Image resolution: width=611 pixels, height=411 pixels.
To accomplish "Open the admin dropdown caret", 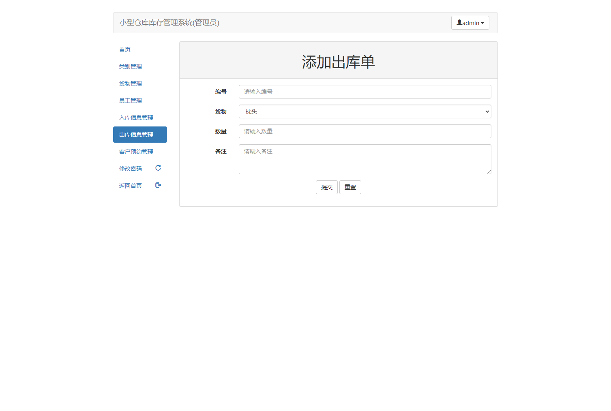I will pos(482,23).
